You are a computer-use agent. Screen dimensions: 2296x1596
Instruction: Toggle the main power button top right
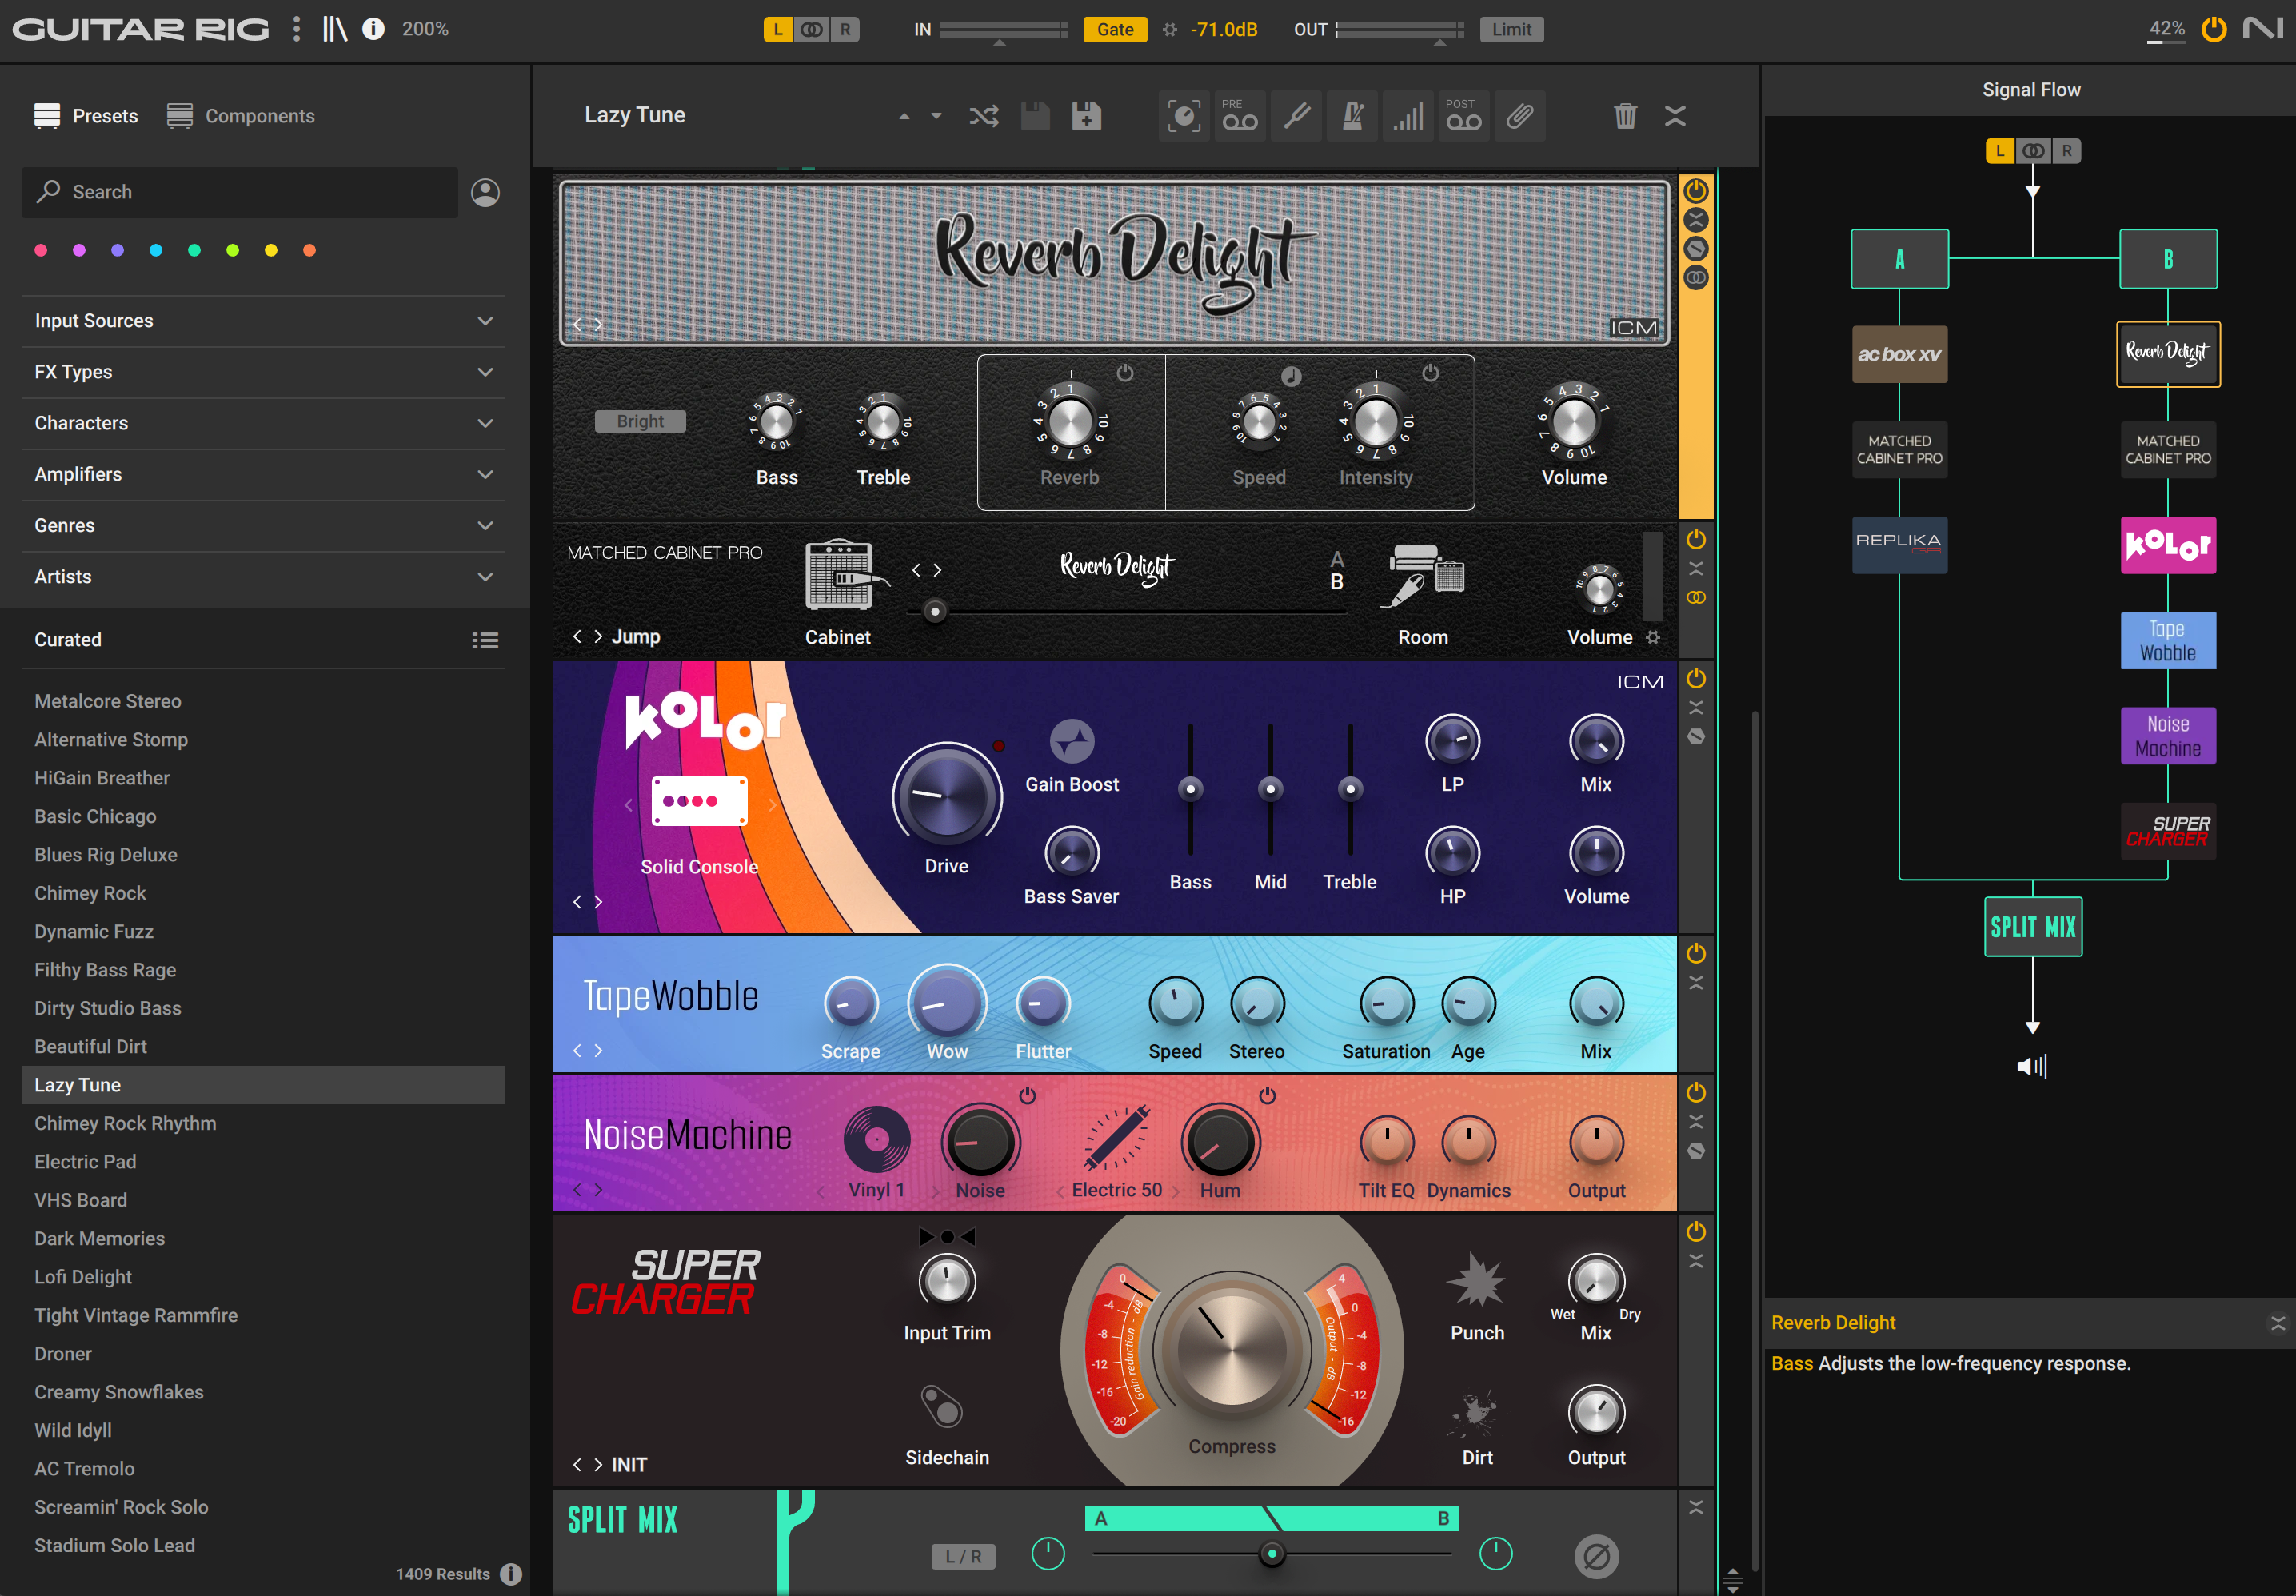coord(2214,28)
